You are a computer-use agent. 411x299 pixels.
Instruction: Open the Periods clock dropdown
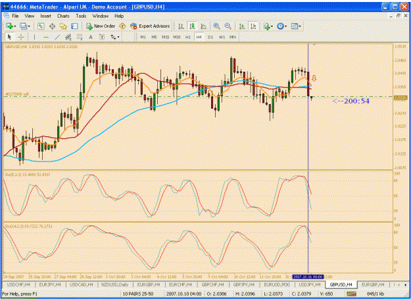click(281, 26)
